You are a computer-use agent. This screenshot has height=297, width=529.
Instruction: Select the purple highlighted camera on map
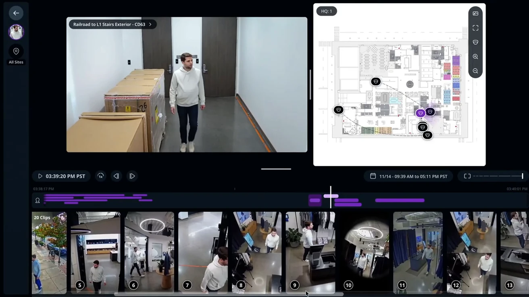point(421,113)
